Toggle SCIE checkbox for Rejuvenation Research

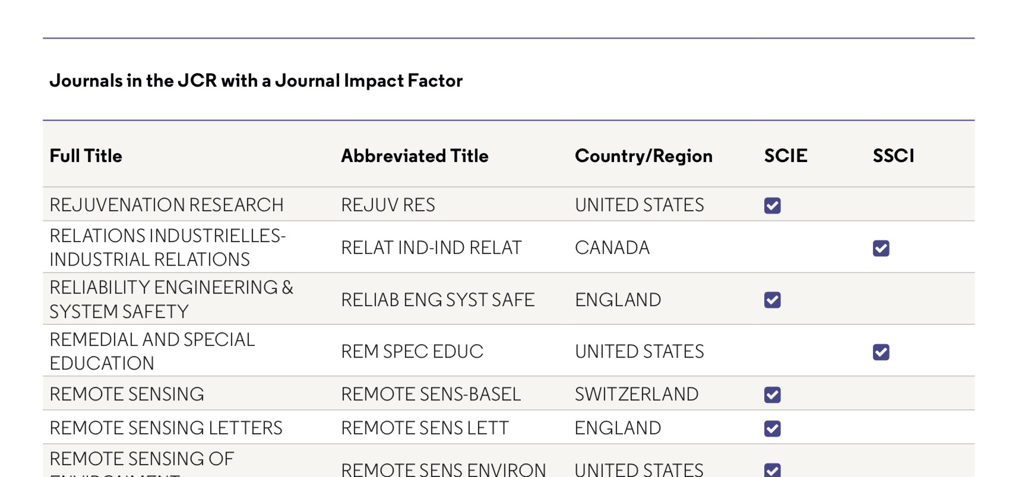point(772,205)
